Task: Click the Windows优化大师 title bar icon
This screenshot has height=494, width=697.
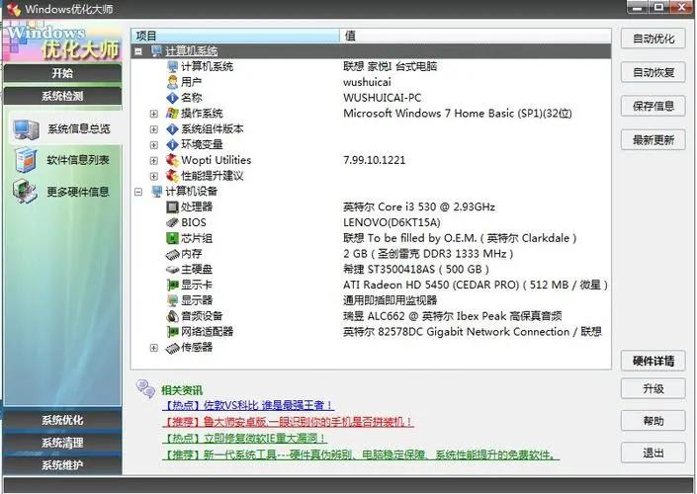Action: click(13, 9)
